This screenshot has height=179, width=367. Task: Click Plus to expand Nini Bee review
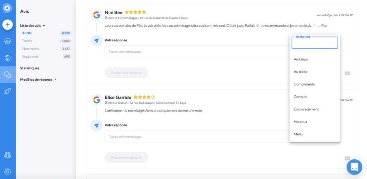324,26
